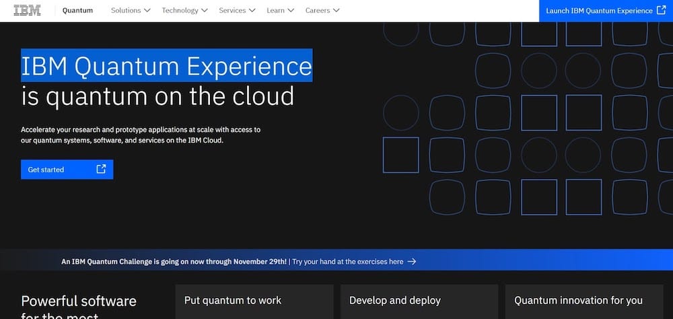Click the Get started button
Screen dimensions: 673x319
click(67, 169)
